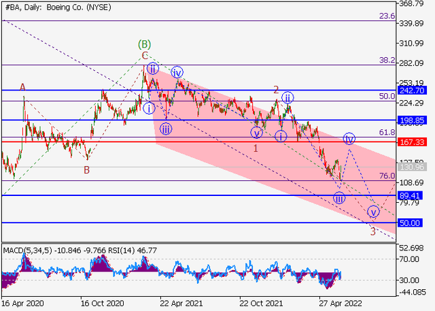Click the green (B) wave label
This screenshot has height=311, width=435.
point(145,44)
